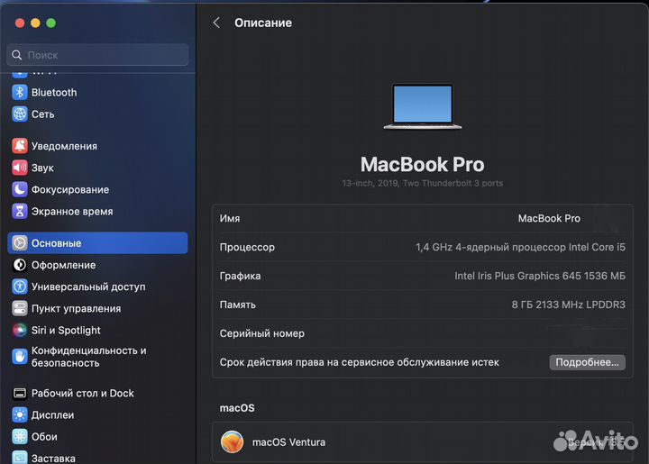This screenshot has width=649, height=464.
Task: Open the Siri и Spotlight icon
Action: tap(20, 330)
